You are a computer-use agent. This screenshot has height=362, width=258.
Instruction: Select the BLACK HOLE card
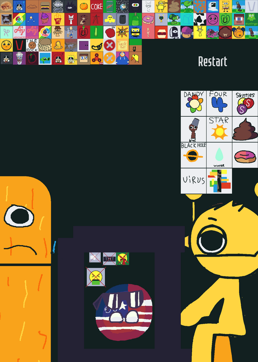[x=193, y=155]
